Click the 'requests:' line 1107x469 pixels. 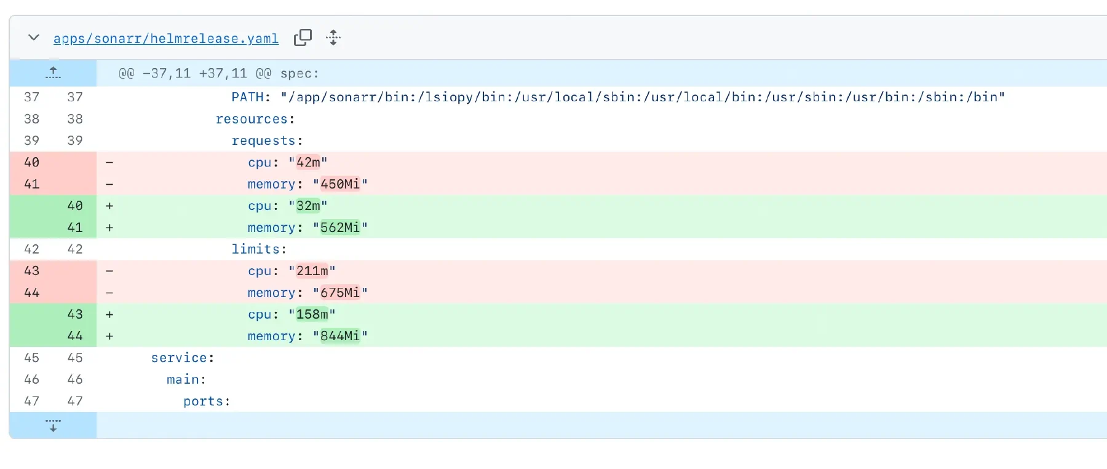click(267, 141)
